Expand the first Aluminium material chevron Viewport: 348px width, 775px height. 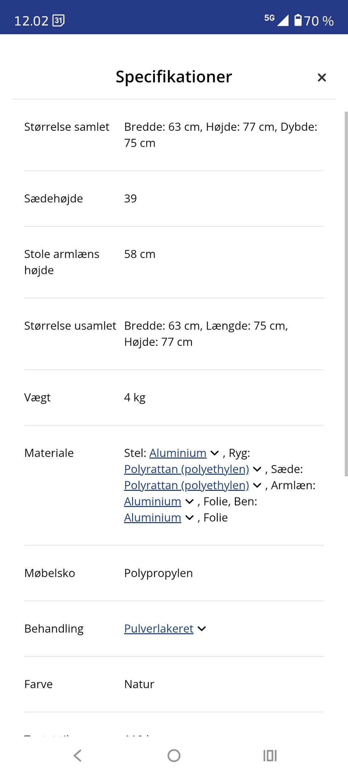coord(214,453)
